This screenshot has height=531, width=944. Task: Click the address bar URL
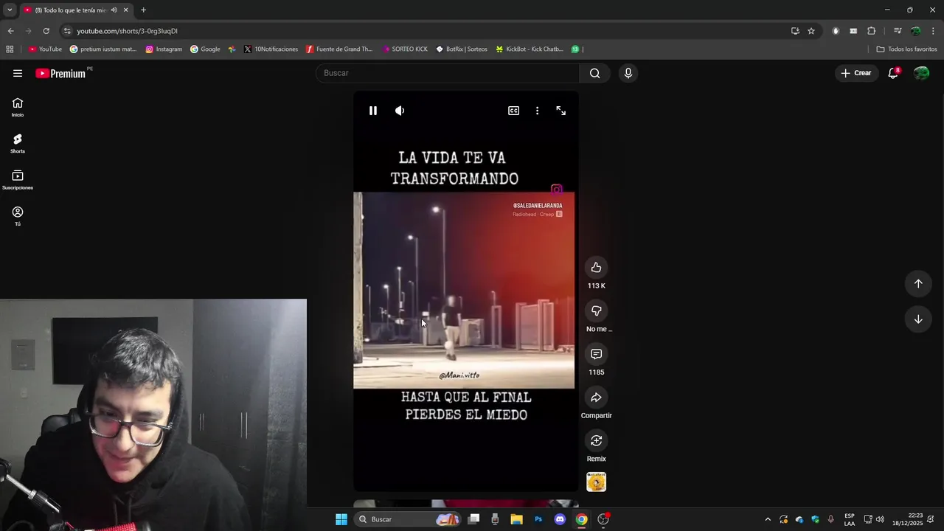tap(127, 31)
